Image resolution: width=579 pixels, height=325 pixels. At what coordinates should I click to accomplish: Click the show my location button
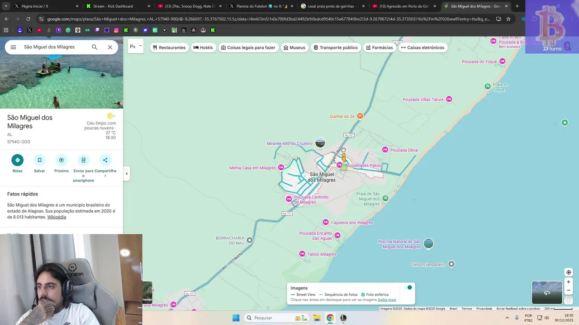click(x=569, y=272)
